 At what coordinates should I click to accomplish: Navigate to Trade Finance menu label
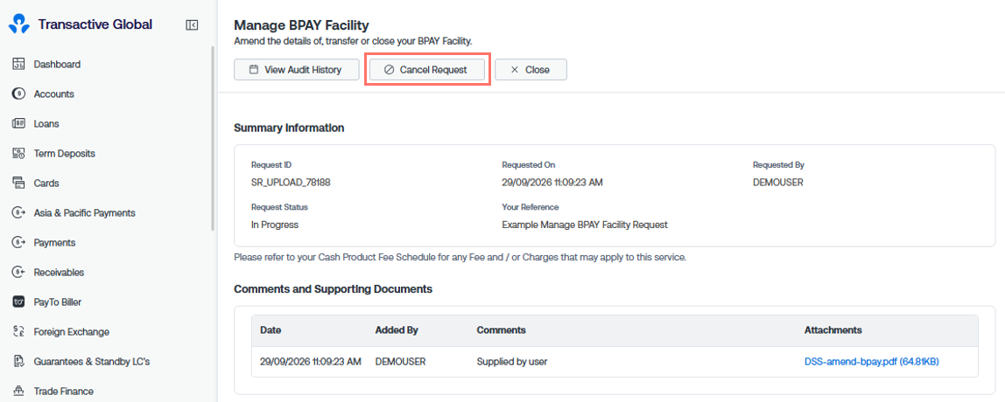(63, 392)
